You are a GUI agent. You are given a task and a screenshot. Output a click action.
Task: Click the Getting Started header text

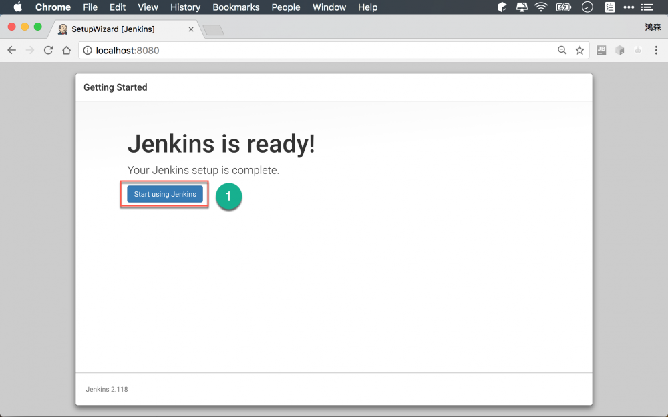tap(115, 87)
